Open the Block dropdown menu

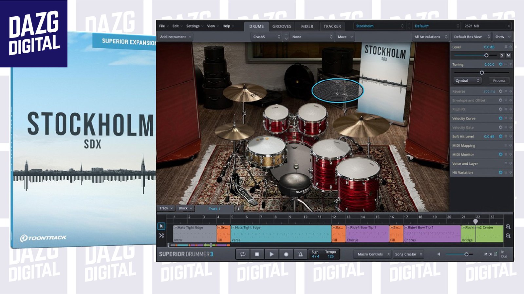[x=185, y=208]
